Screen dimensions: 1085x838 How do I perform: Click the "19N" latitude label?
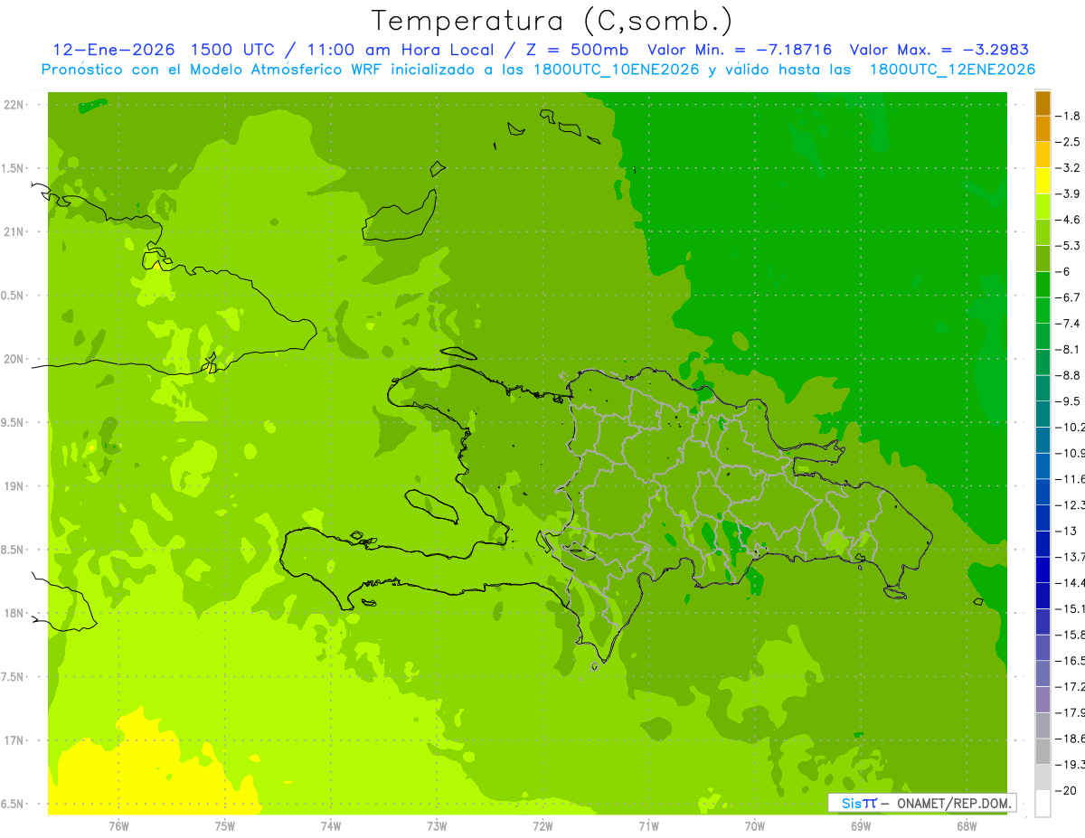[14, 486]
